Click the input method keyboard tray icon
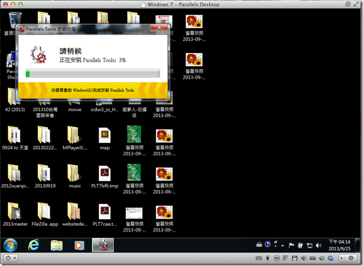 (x=259, y=244)
